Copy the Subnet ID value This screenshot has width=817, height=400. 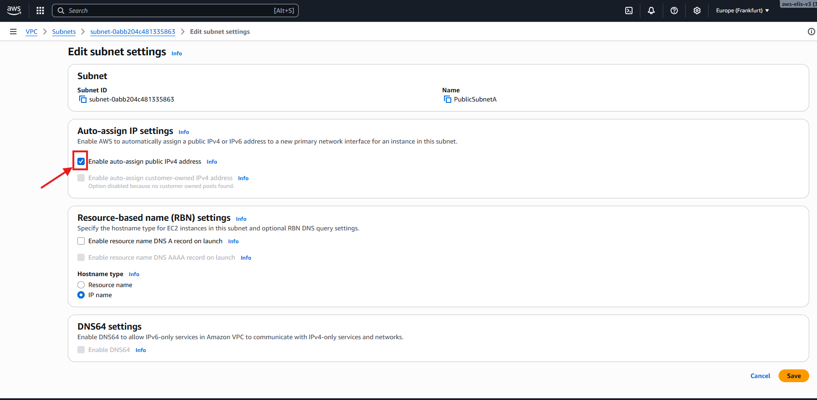(x=83, y=99)
